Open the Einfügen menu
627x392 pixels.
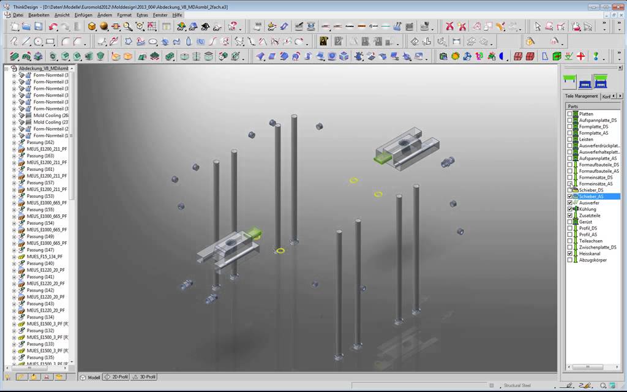(83, 15)
